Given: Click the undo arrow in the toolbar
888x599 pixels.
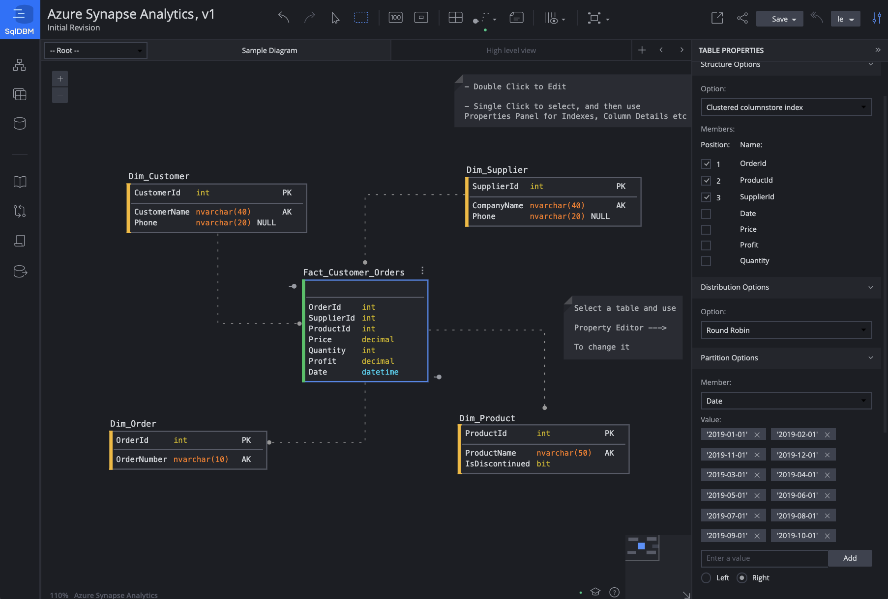Looking at the screenshot, I should (x=284, y=17).
